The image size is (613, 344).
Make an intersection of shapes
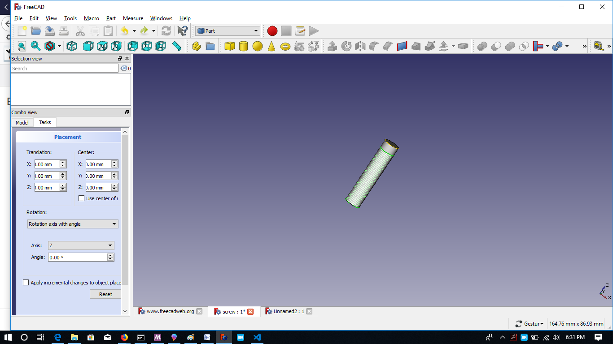pyautogui.click(x=524, y=46)
